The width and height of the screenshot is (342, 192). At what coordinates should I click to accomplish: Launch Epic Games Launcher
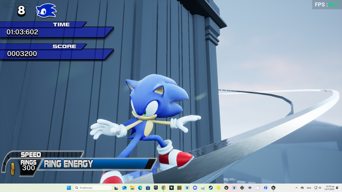[156, 188]
